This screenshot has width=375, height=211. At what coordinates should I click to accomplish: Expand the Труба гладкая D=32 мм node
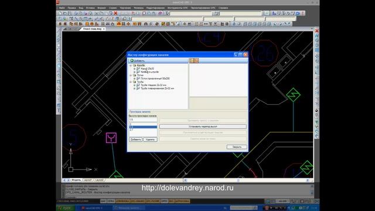[134, 85]
